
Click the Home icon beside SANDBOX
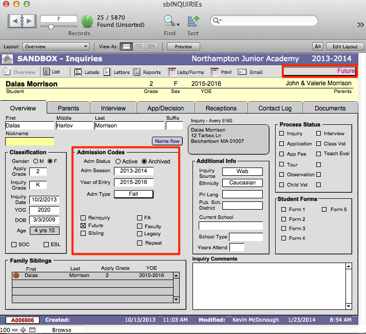8,59
